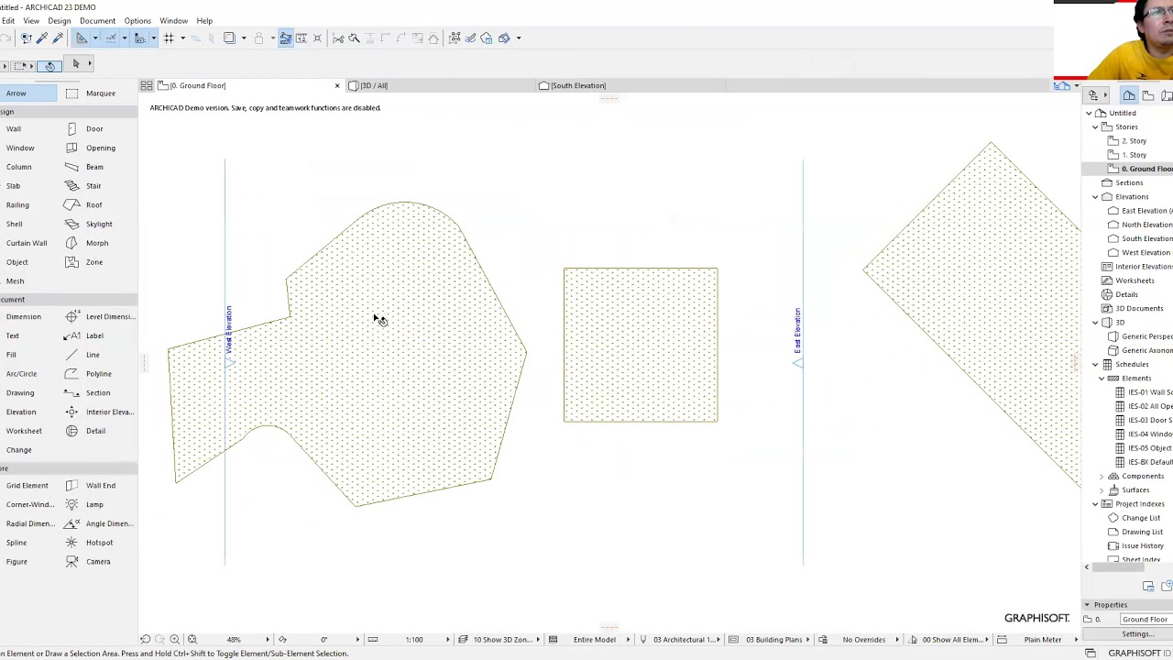1173x660 pixels.
Task: Open 2. Story in the Navigator
Action: pos(1134,141)
